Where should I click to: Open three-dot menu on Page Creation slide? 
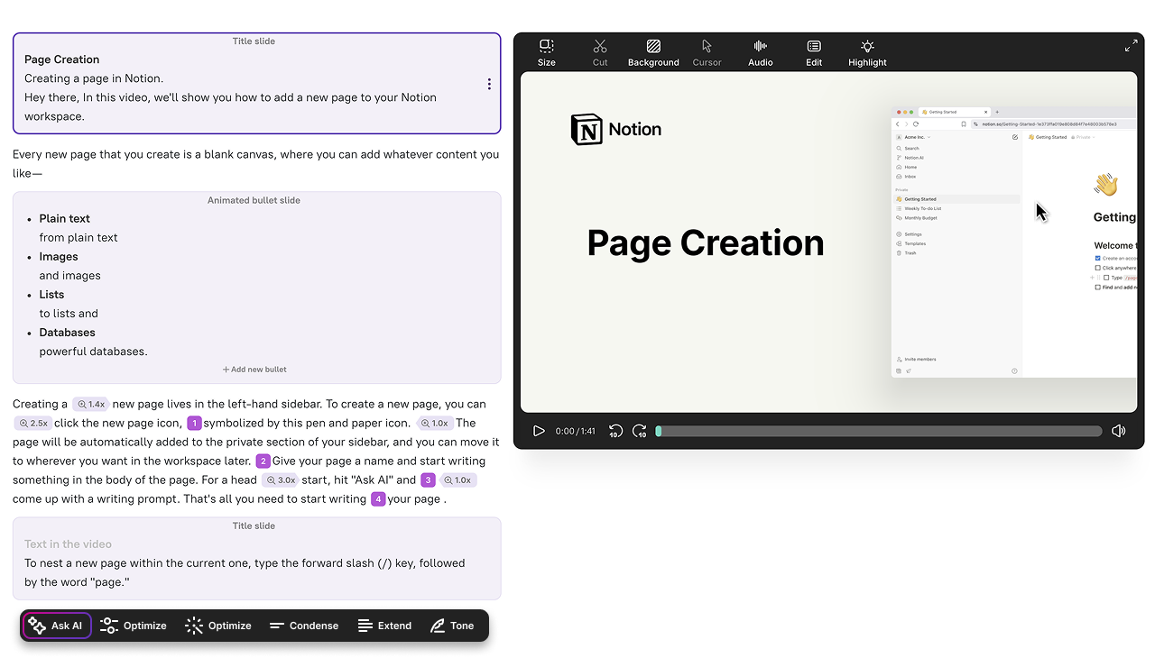point(489,84)
